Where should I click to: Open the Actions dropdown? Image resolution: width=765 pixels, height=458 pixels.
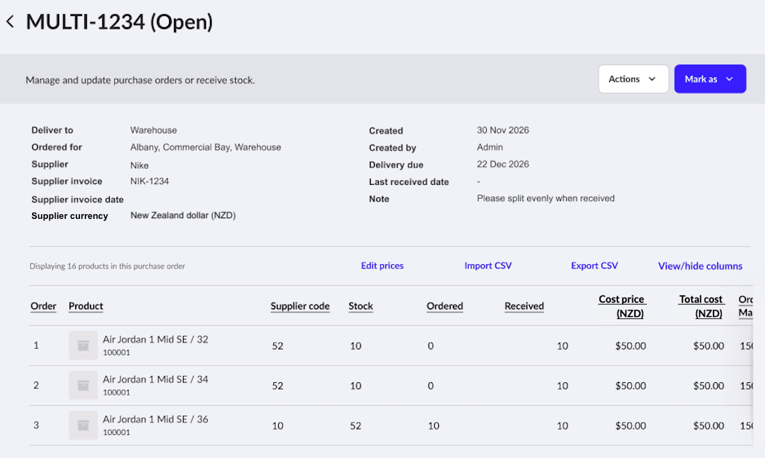(x=634, y=79)
